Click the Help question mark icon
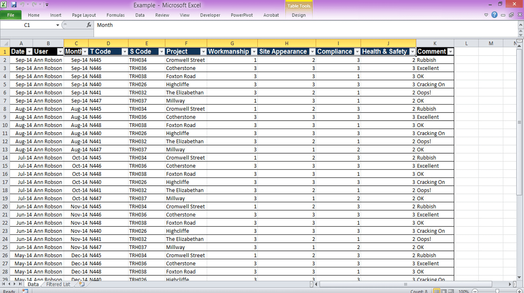Viewport: 524px width, 293px height. pyautogui.click(x=494, y=15)
